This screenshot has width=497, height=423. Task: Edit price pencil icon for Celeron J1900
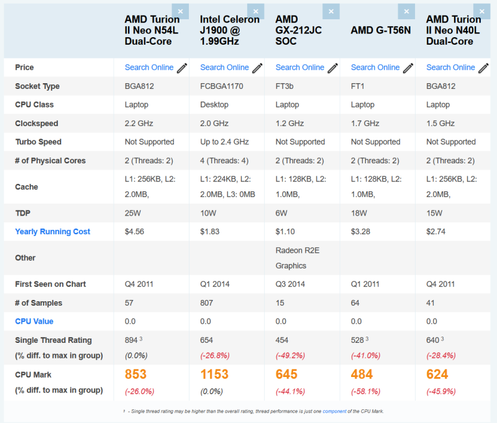coord(257,68)
